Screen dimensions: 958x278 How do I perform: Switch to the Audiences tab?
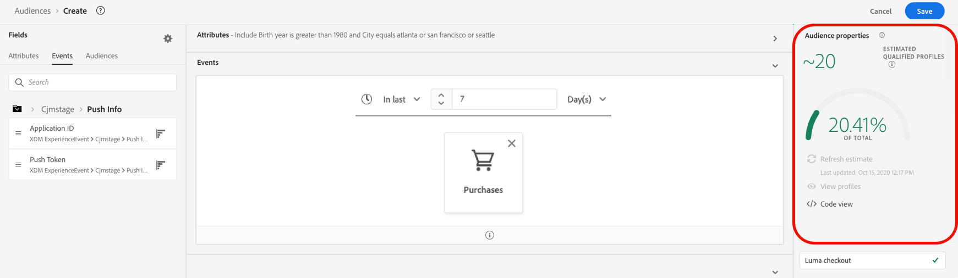tap(102, 56)
